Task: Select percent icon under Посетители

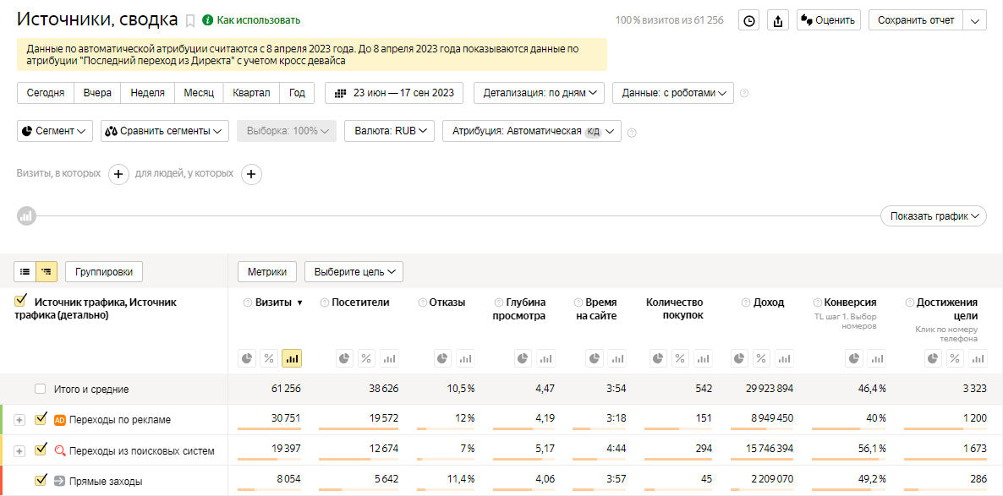Action: 366,358
